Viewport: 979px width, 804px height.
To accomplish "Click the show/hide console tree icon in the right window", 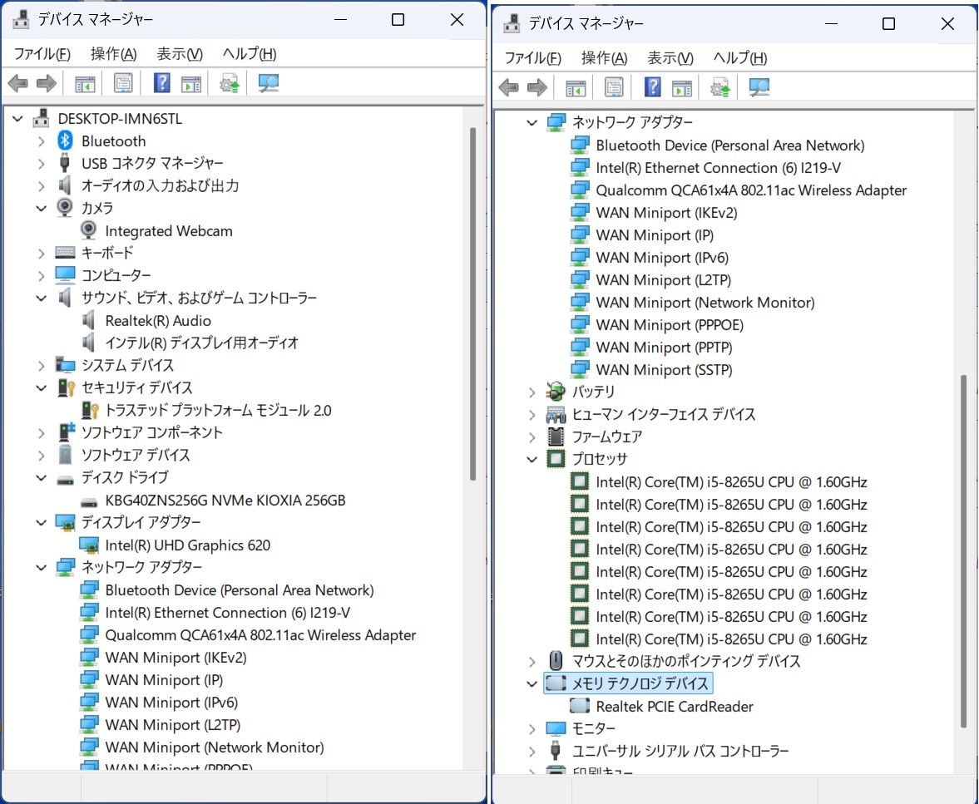I will coord(575,87).
